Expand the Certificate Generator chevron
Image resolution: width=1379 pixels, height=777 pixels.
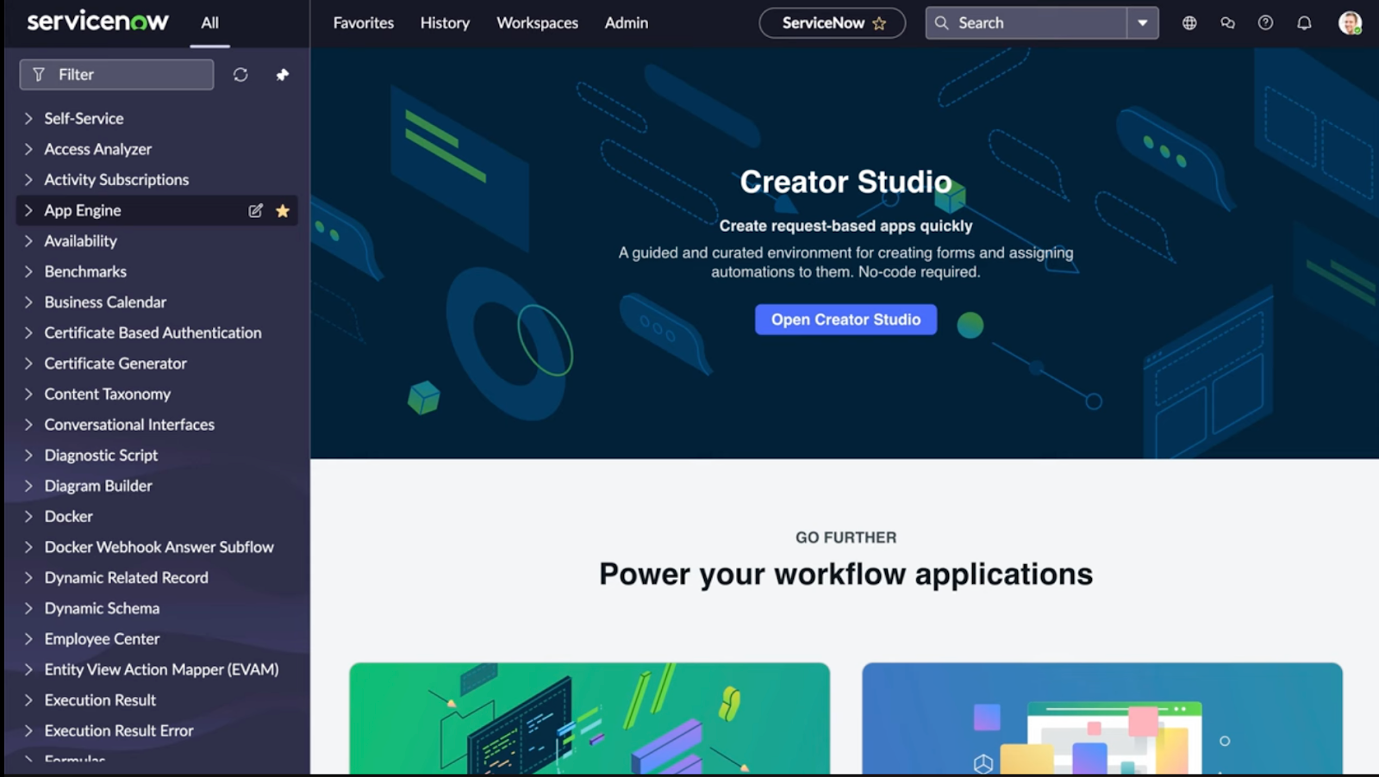click(x=28, y=364)
